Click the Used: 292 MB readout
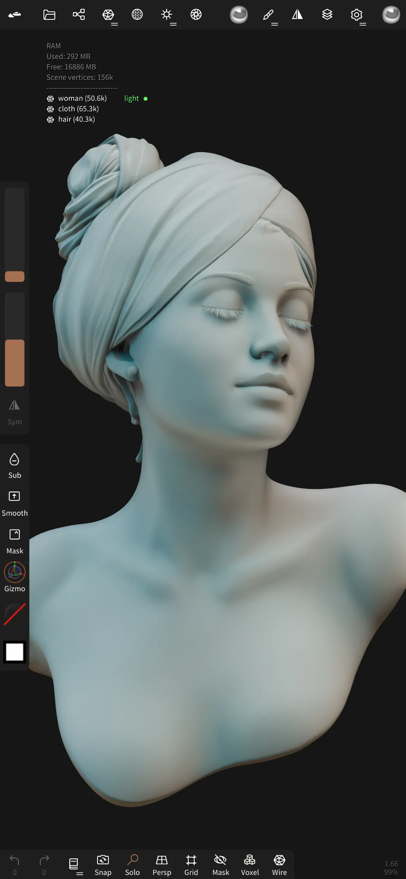The image size is (406, 879). 69,56
